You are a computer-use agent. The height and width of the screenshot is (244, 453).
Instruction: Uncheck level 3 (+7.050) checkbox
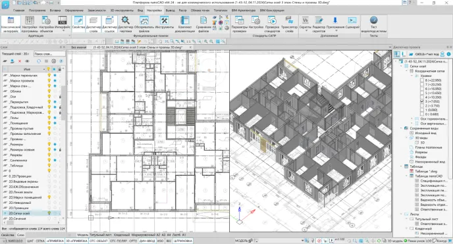click(422, 101)
